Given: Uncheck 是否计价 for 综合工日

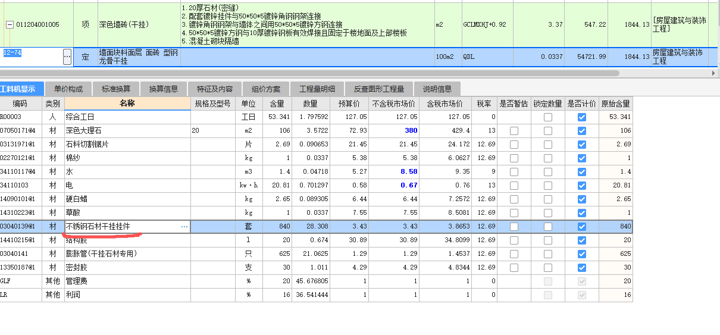Looking at the screenshot, I should 581,117.
